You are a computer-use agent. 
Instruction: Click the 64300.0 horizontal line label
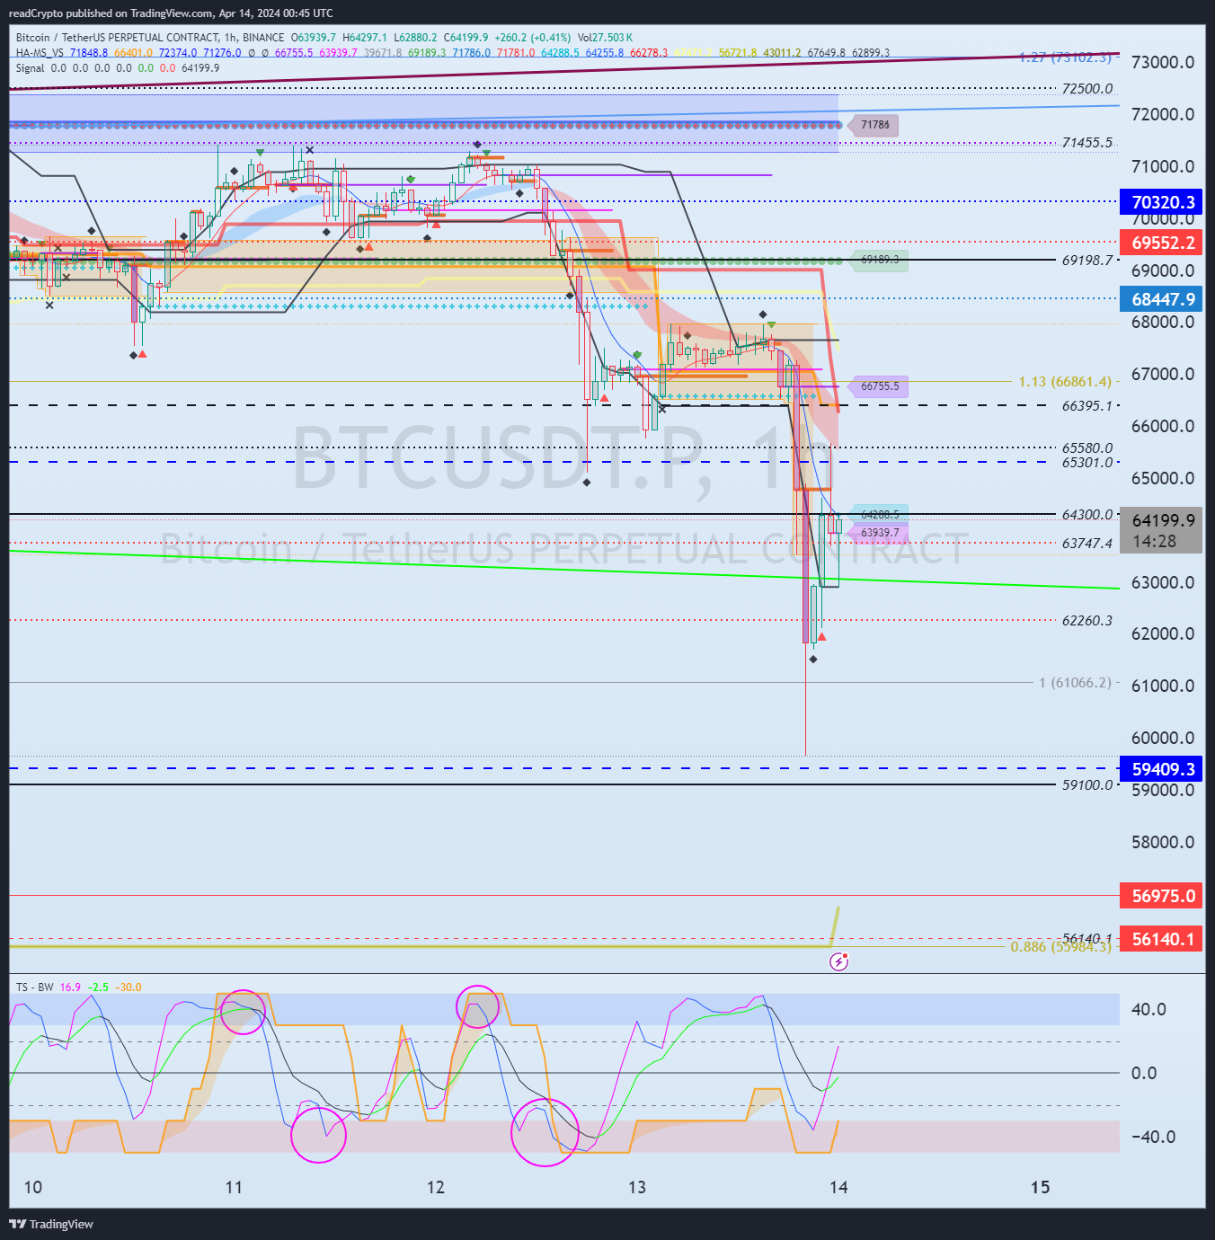click(1086, 515)
